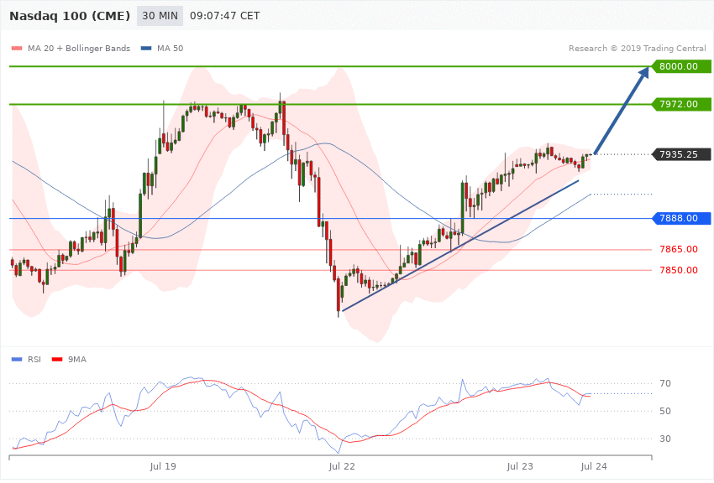714x483 pixels.
Task: Click the 7850.00 red support label
Action: click(x=679, y=270)
